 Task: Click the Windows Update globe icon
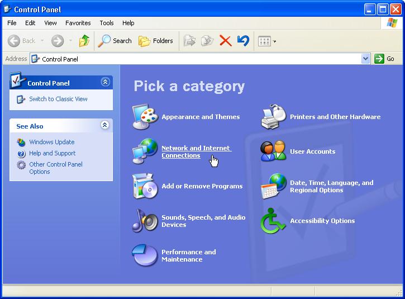(x=21, y=142)
